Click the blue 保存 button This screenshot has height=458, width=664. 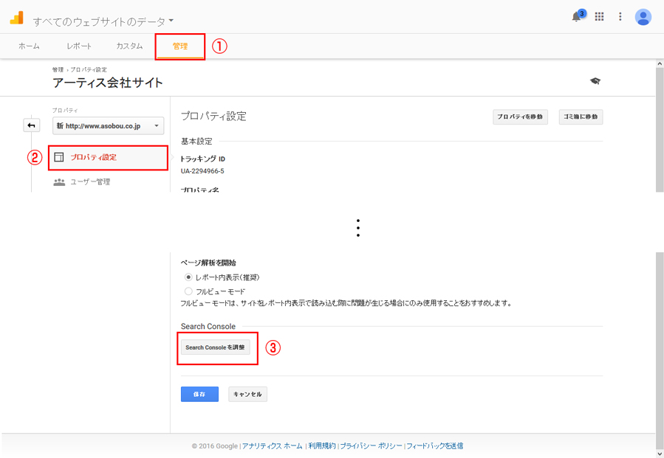199,394
